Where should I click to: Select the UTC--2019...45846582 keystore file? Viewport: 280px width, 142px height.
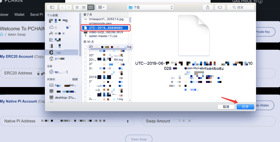pyautogui.click(x=105, y=28)
